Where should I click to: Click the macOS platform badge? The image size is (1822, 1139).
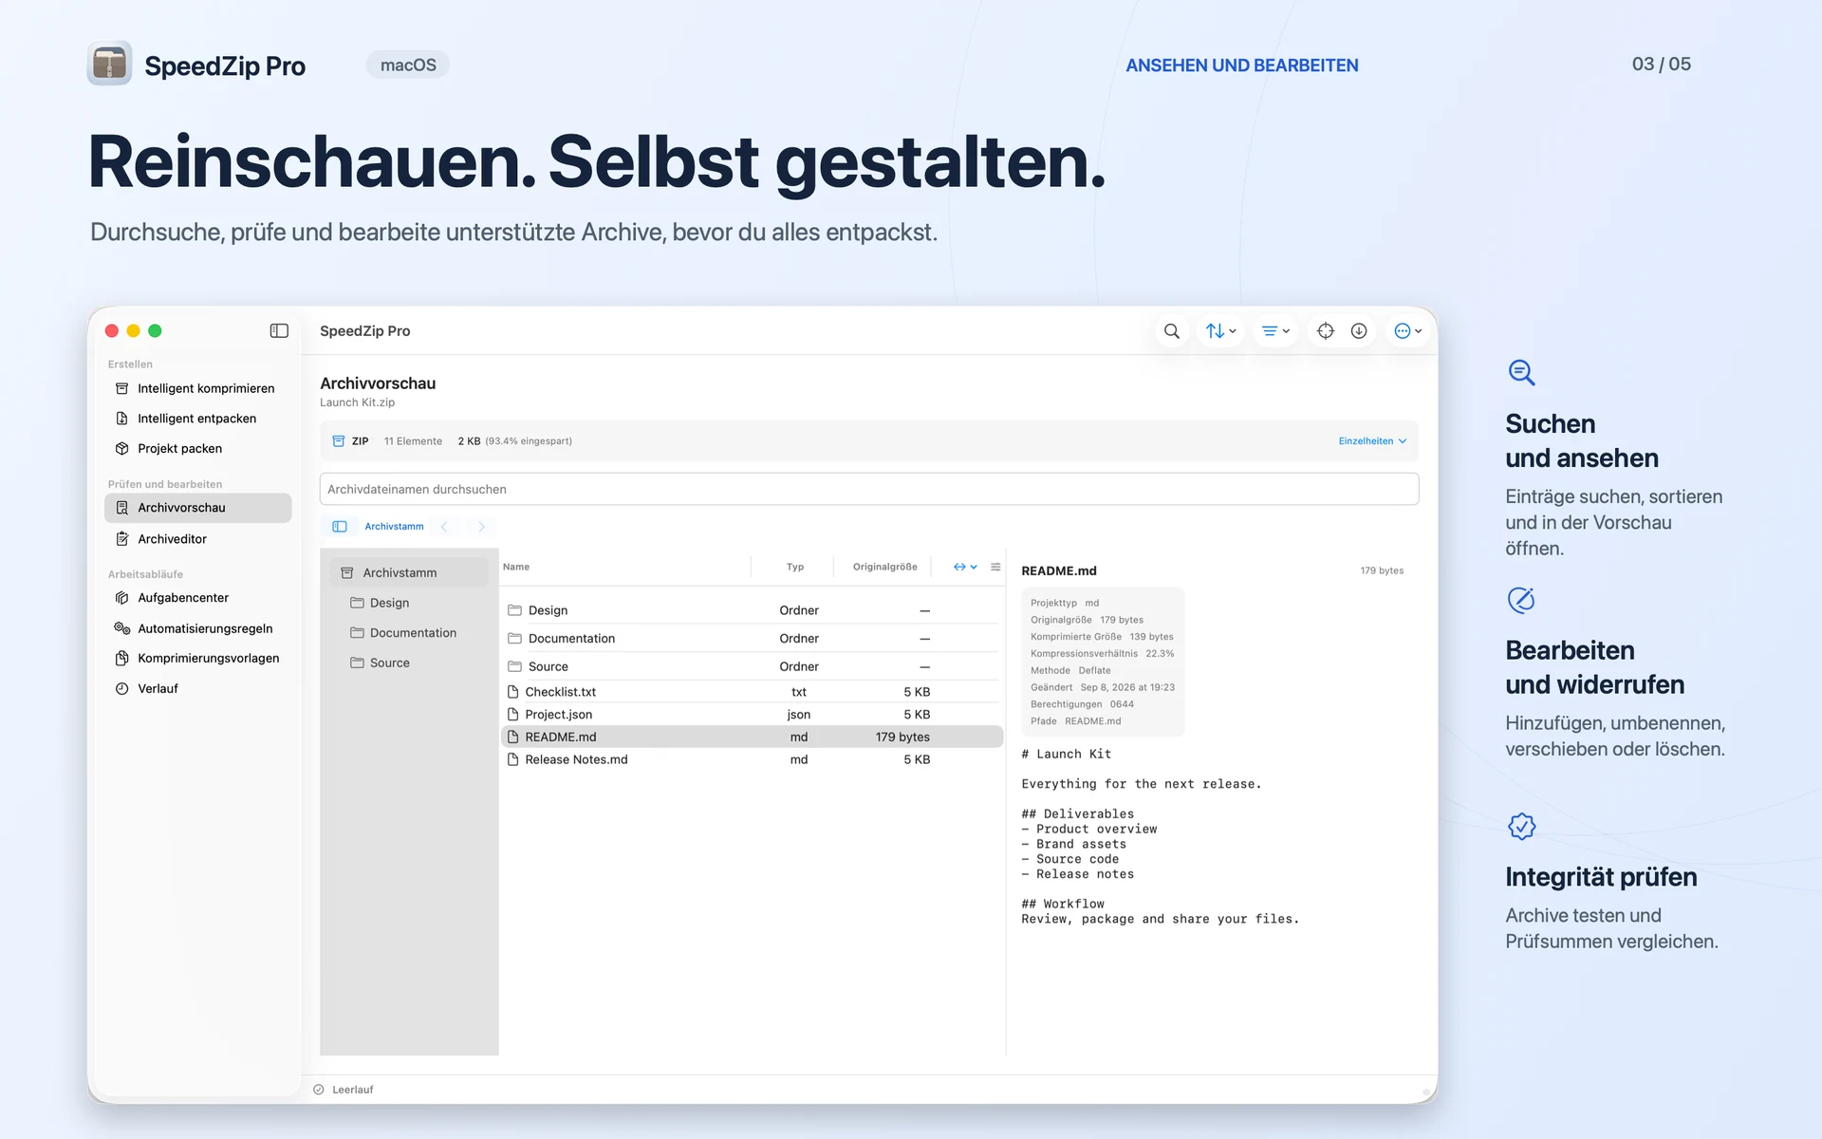(x=408, y=65)
